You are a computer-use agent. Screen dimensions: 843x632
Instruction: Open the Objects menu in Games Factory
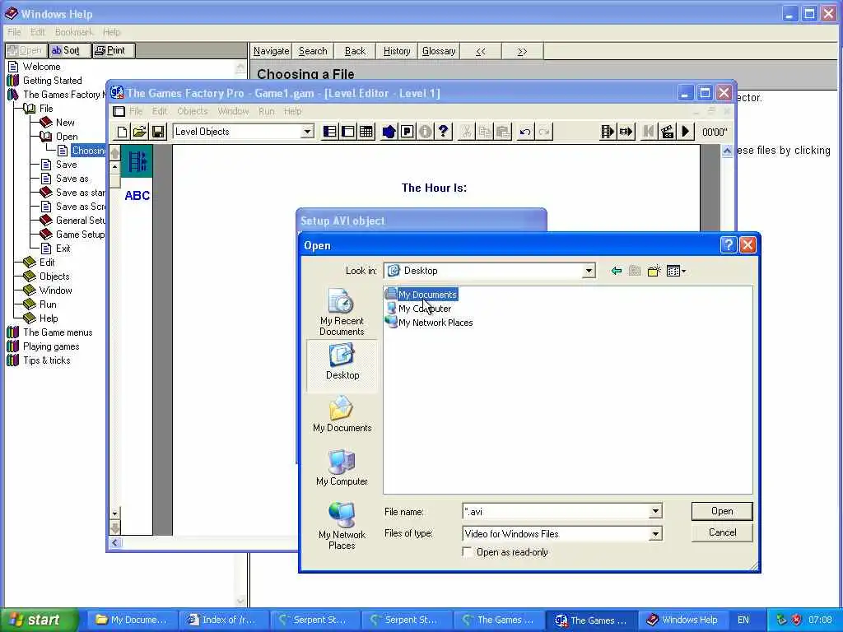[193, 111]
